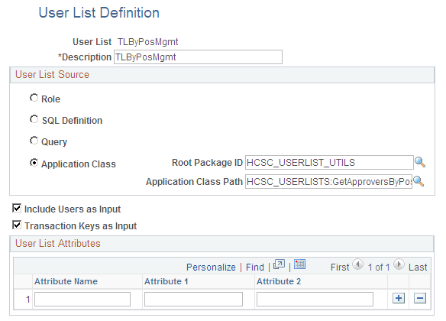Uncheck Transaction Keys as Input
Viewport: 446px width, 321px height.
(x=17, y=225)
